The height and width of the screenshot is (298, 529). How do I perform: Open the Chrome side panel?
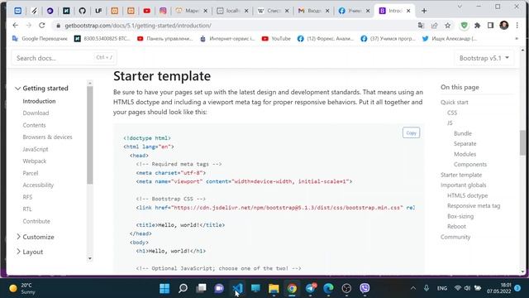pyautogui.click(x=490, y=26)
